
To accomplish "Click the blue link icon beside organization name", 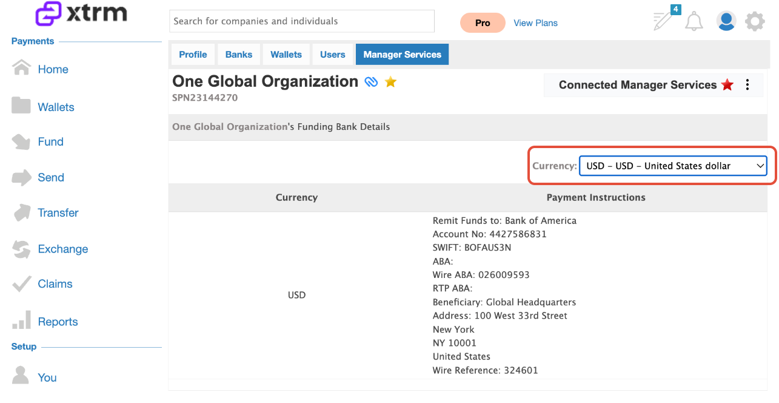I will [371, 82].
